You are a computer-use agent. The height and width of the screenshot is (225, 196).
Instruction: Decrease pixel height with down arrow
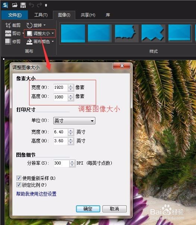click(x=70, y=99)
